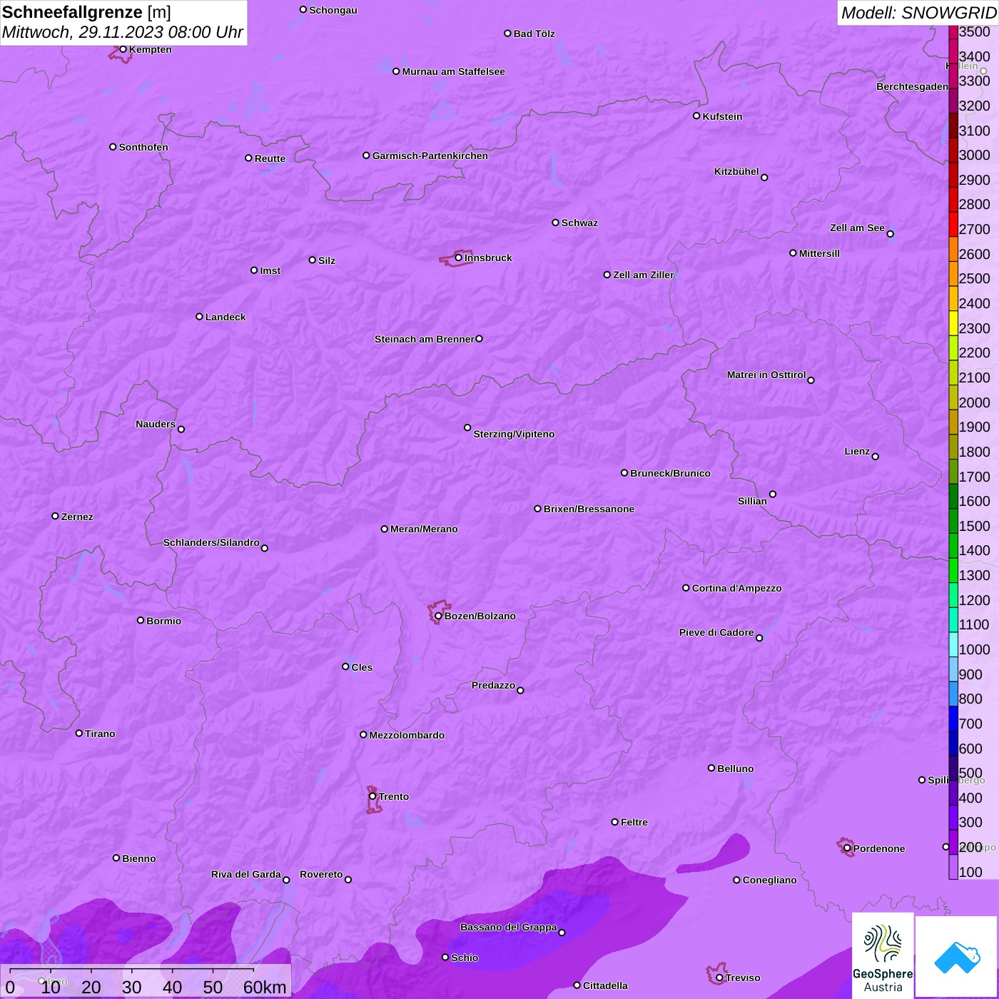999x999 pixels.
Task: Click the Sterzing/Vipiteno label
Action: click(514, 434)
